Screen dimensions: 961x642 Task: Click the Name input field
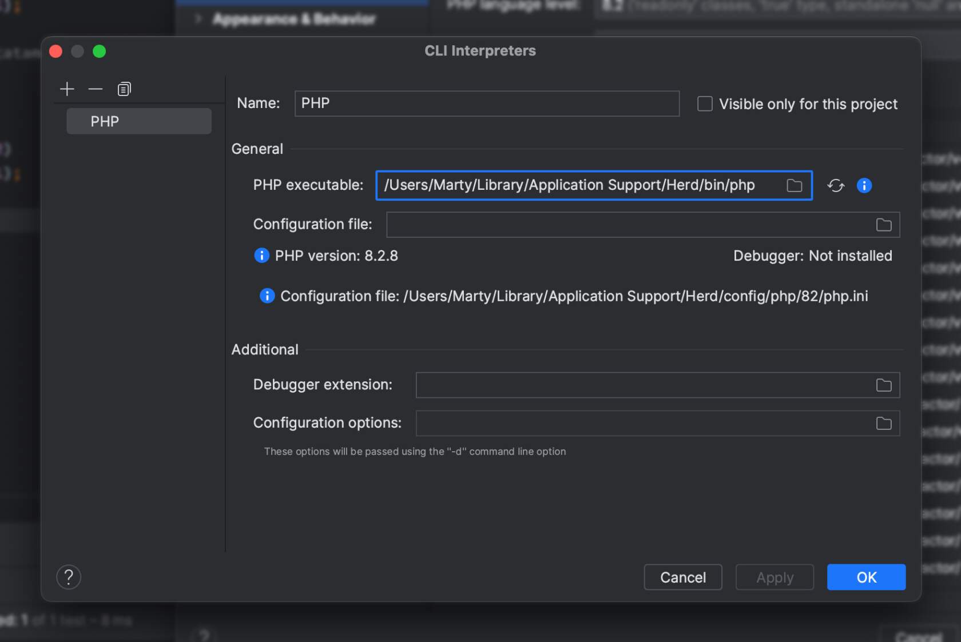[487, 103]
